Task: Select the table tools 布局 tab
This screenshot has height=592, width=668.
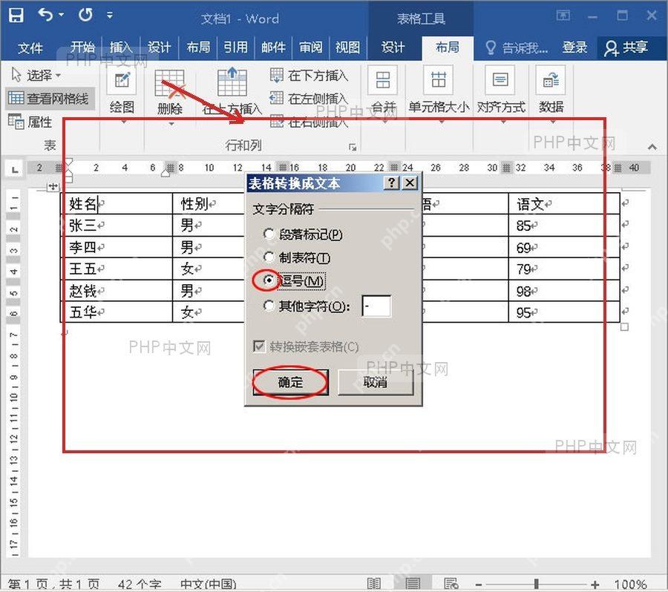Action: (x=448, y=47)
